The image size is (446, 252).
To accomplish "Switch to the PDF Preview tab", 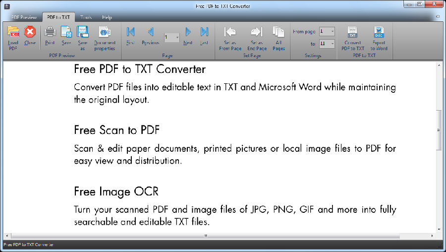I will click(x=24, y=17).
